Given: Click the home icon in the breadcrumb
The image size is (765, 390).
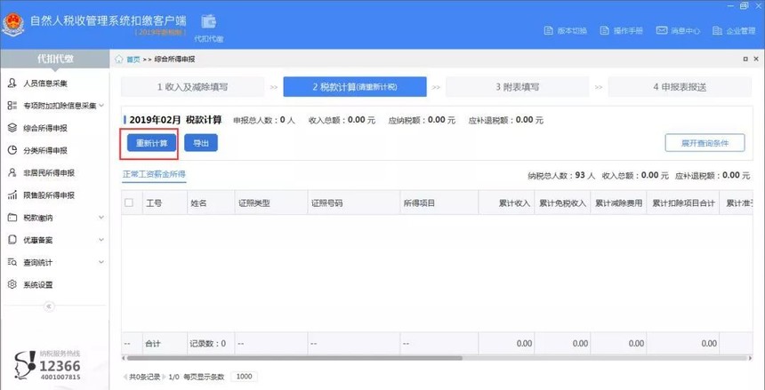Looking at the screenshot, I should [x=119, y=60].
